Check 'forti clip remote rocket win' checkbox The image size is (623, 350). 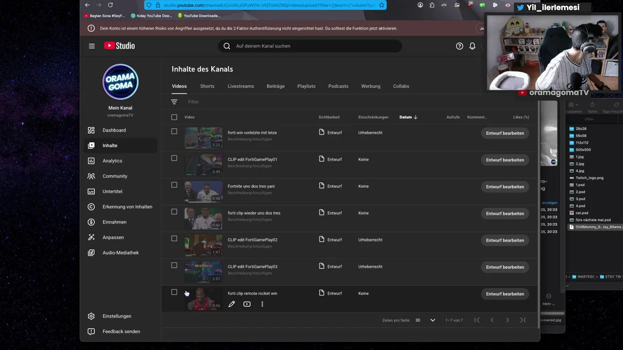point(174,292)
